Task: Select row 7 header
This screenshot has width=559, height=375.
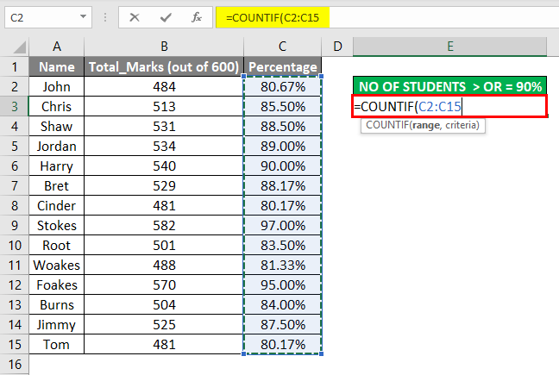Action: click(x=15, y=185)
